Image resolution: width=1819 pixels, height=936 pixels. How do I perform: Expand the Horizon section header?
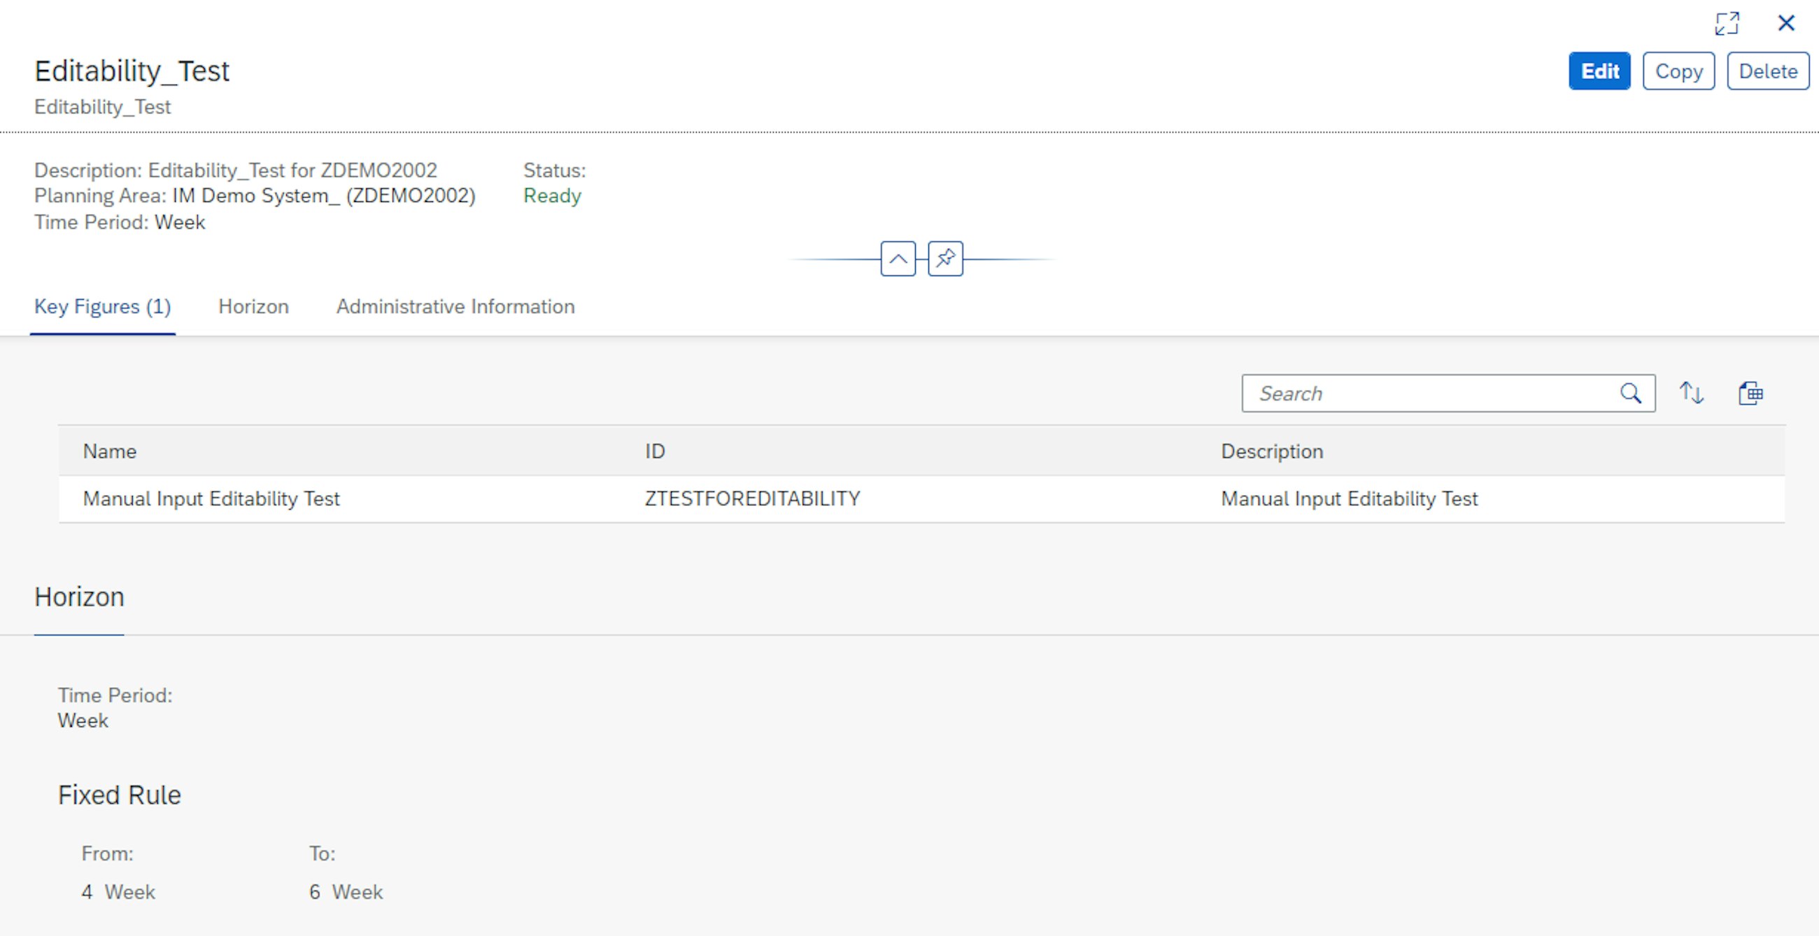[x=78, y=597]
